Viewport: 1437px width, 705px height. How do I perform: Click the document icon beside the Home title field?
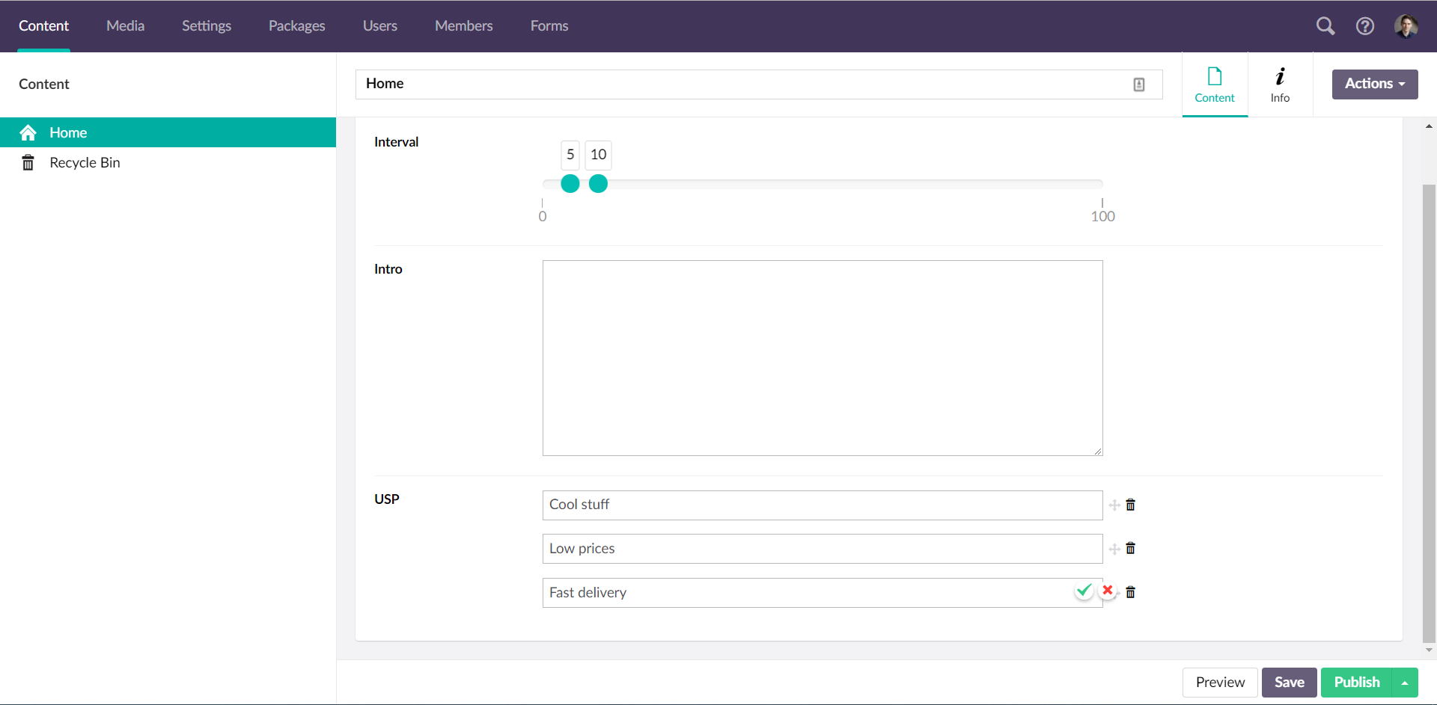tap(1138, 84)
